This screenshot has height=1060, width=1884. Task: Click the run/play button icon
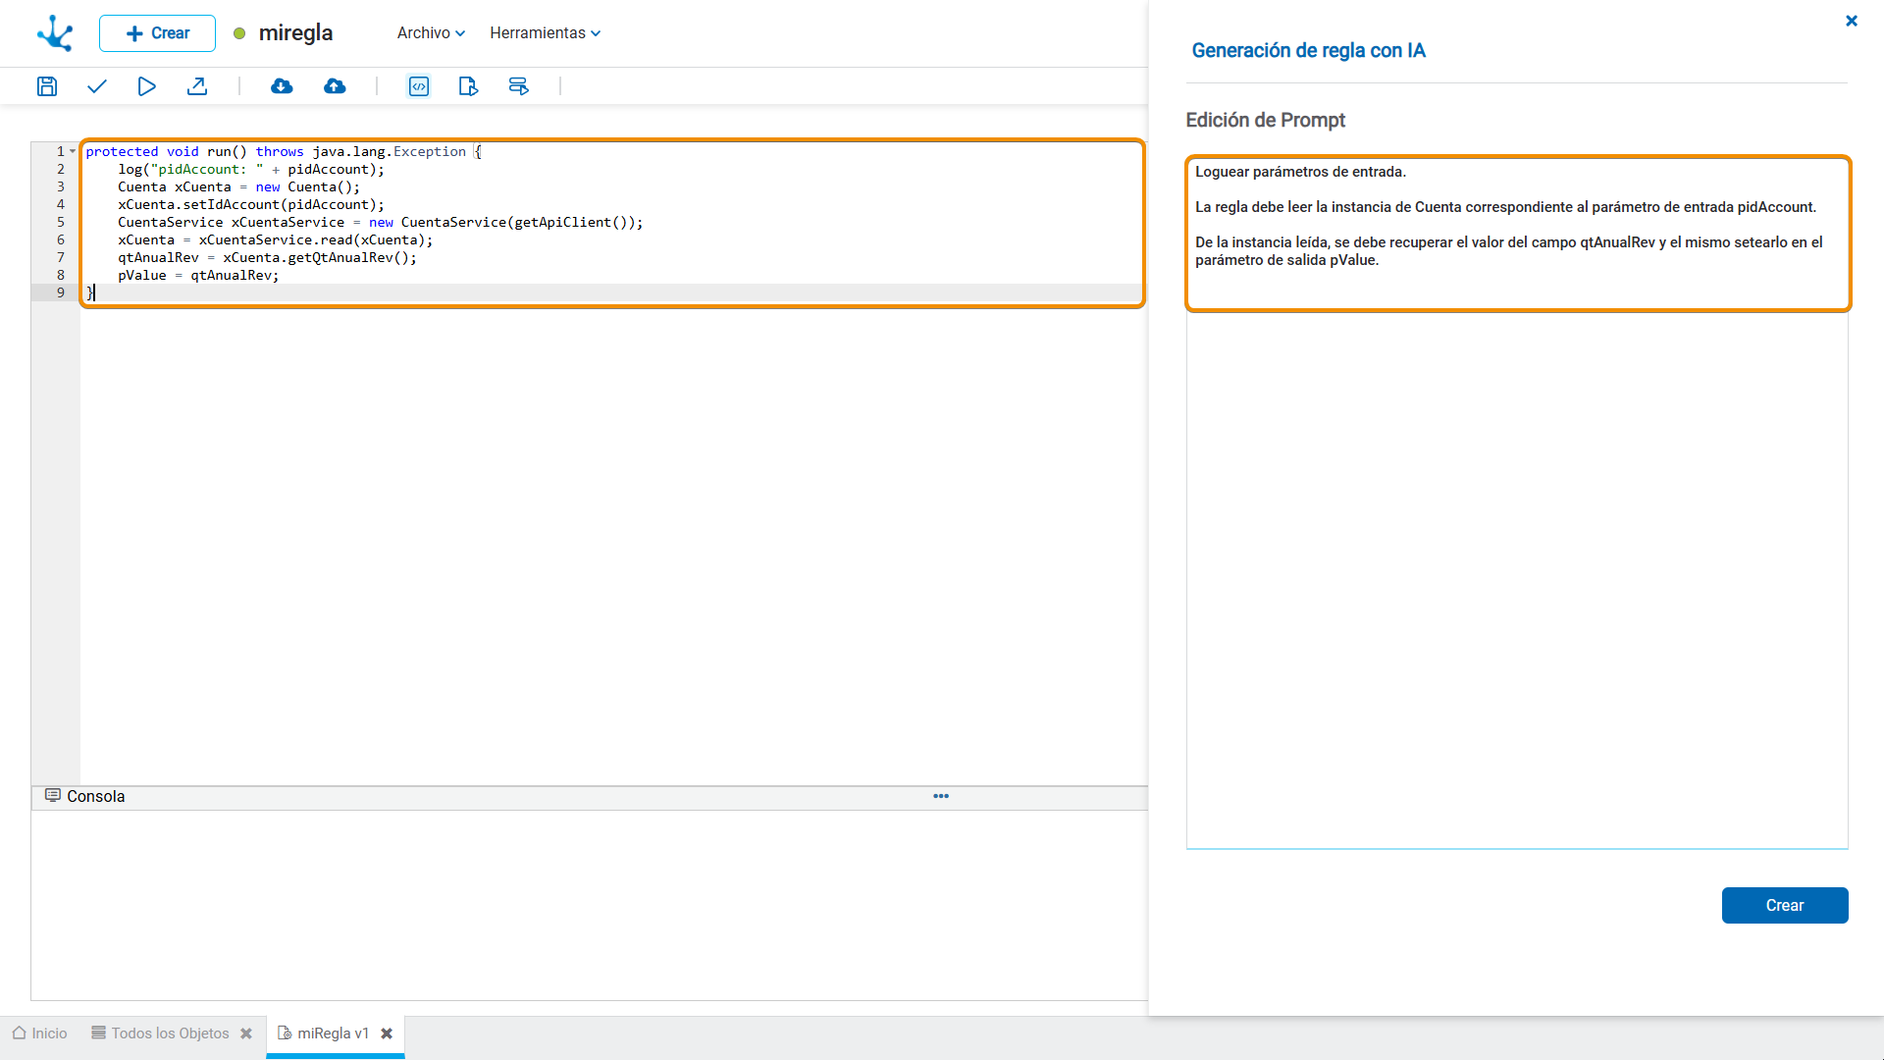146,86
